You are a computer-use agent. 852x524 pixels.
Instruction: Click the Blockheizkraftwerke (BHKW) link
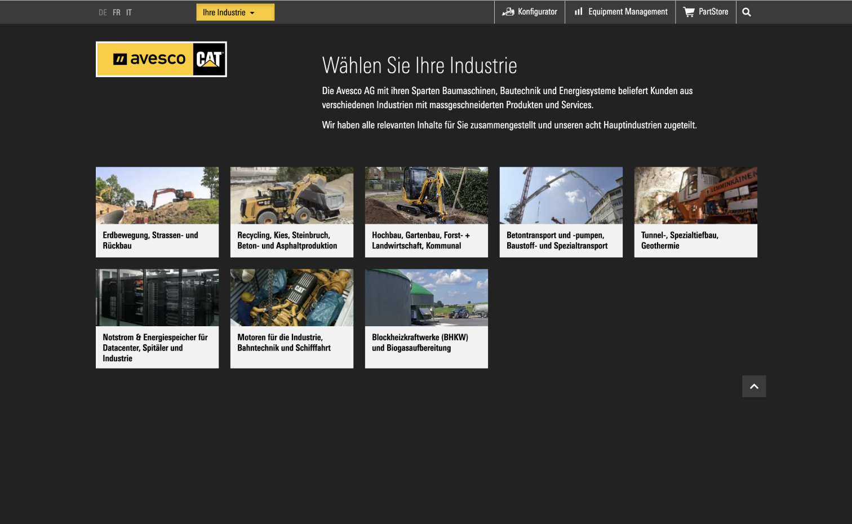coord(420,343)
